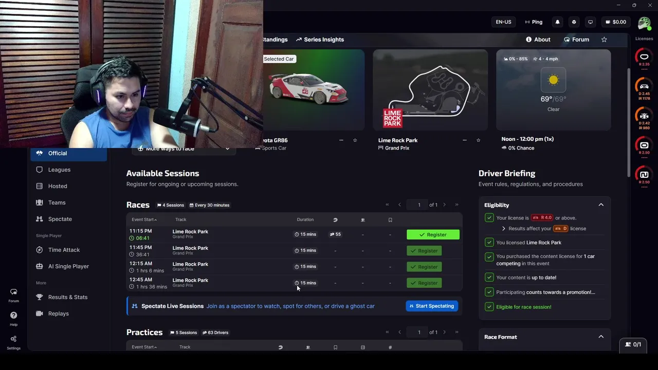The image size is (658, 370).
Task: Open Time Attack in the sidebar
Action: (69, 250)
